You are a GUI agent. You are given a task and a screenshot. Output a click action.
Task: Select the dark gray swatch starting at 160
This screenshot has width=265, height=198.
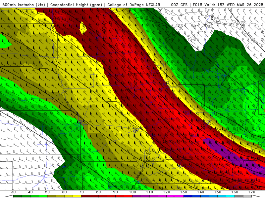(x=239, y=196)
